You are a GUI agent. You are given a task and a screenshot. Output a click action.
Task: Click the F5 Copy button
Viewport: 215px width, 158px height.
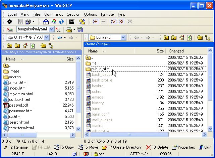(x=64, y=147)
